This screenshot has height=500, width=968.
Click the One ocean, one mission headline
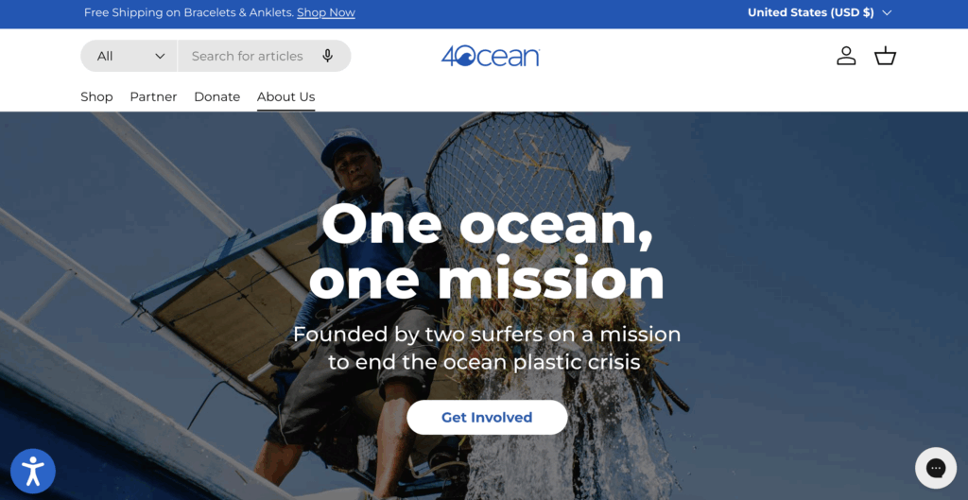pyautogui.click(x=487, y=251)
